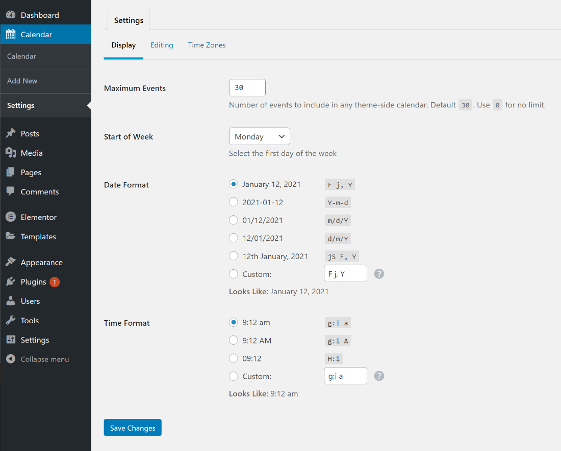The width and height of the screenshot is (561, 451).
Task: Select the 09:12 24-hour time format
Action: coord(234,358)
